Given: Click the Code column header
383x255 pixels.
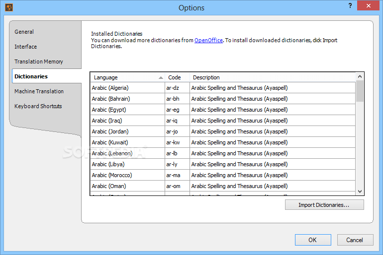Looking at the screenshot, I should 178,77.
